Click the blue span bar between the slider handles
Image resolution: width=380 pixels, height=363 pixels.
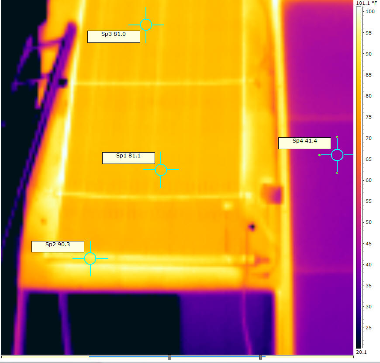pyautogui.click(x=215, y=357)
